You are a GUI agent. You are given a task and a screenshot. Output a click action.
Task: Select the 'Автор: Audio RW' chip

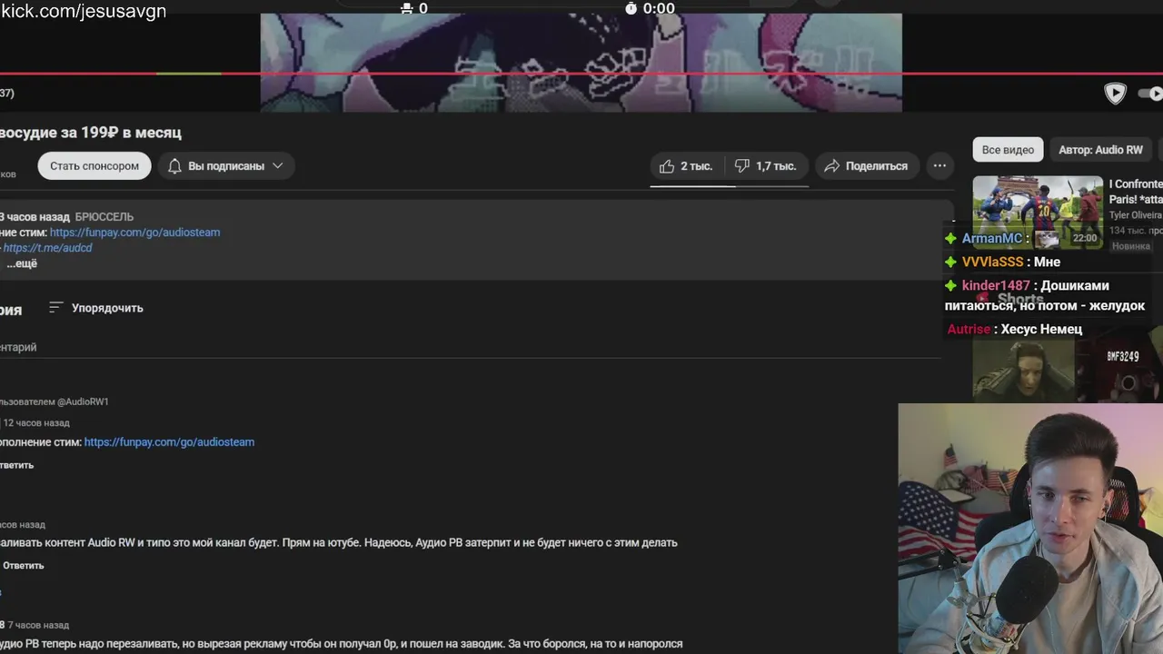point(1100,150)
